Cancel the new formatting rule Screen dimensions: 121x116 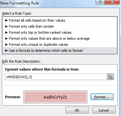click(x=104, y=110)
